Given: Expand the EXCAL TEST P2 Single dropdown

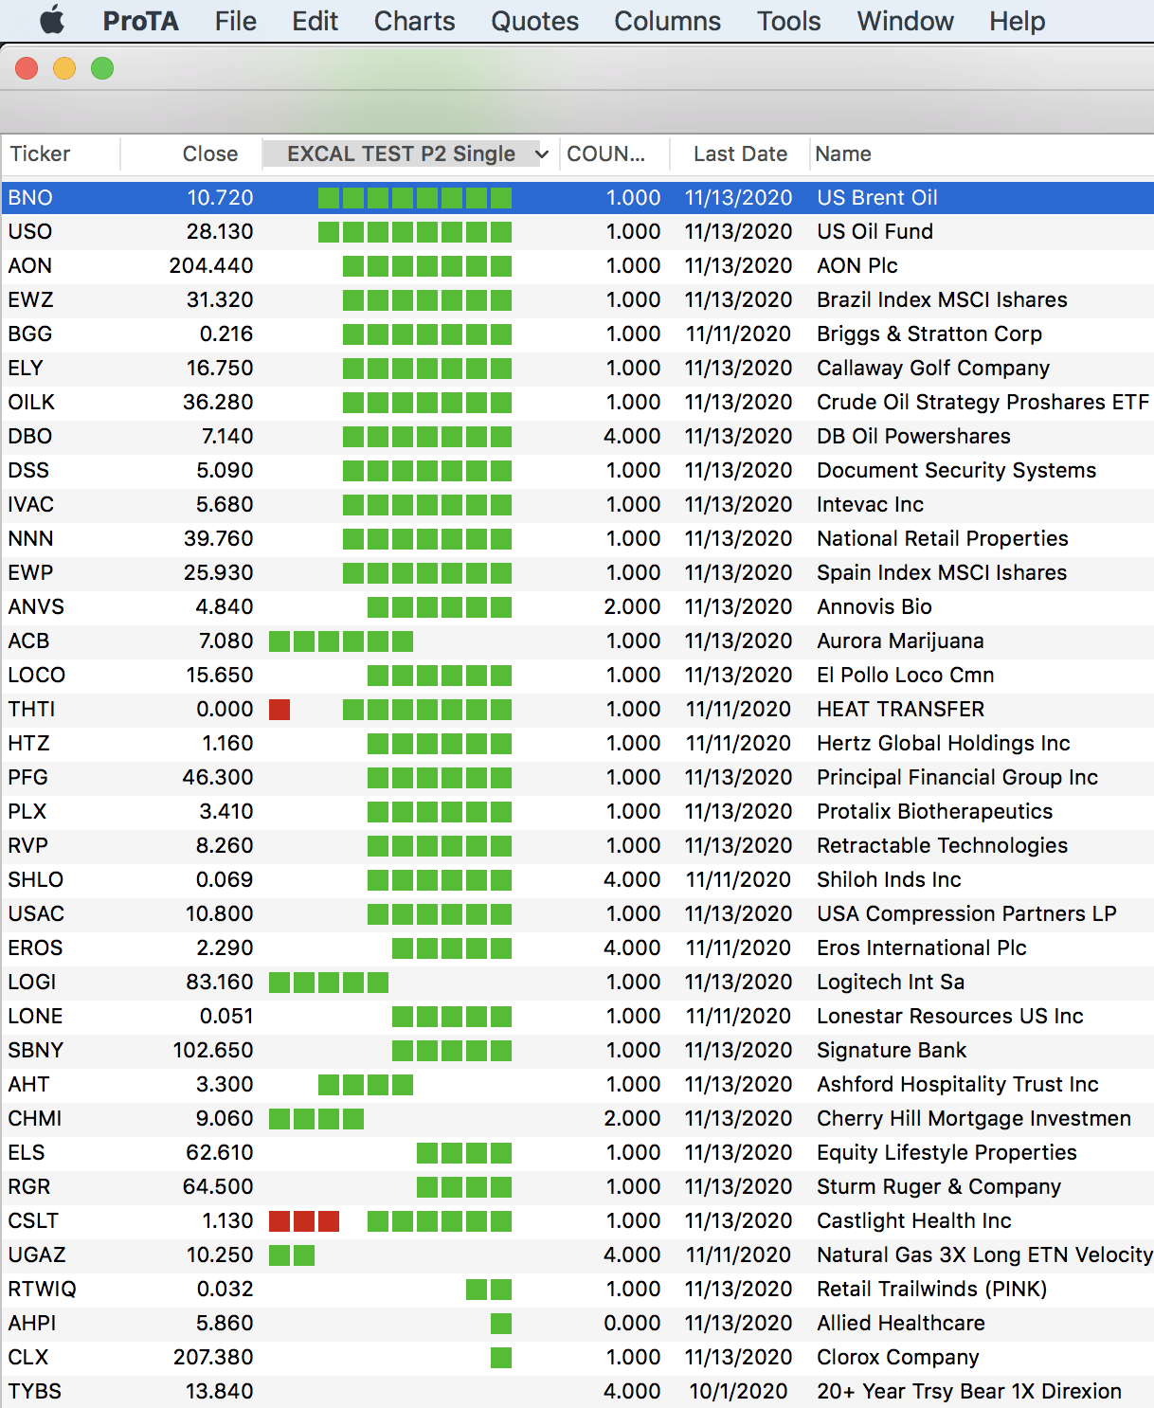Looking at the screenshot, I should pos(541,154).
